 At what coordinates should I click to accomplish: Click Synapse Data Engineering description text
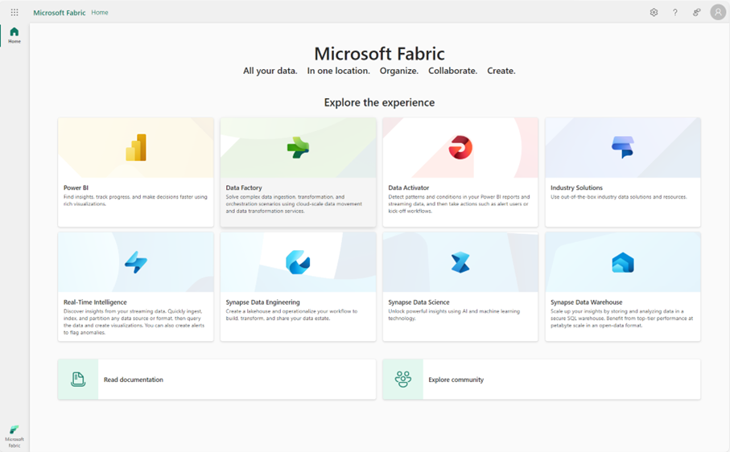pyautogui.click(x=291, y=314)
